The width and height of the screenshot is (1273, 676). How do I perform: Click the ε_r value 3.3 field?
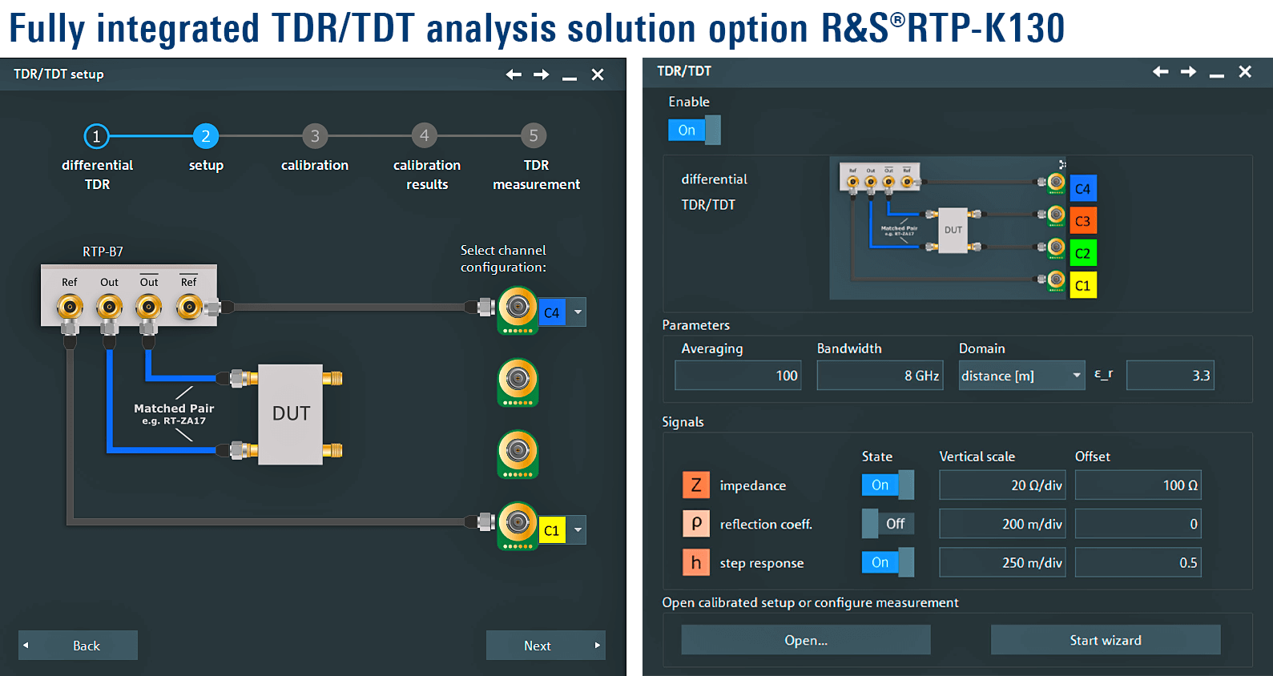pos(1170,376)
